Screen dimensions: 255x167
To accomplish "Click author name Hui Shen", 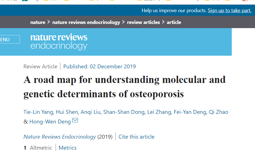I will (x=67, y=112).
